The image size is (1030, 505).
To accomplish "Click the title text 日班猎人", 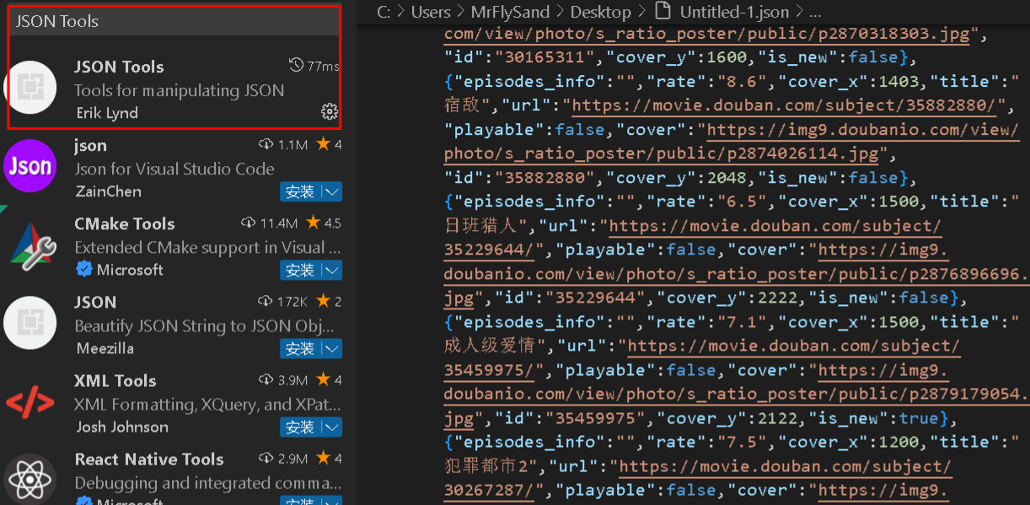I will pos(480,226).
